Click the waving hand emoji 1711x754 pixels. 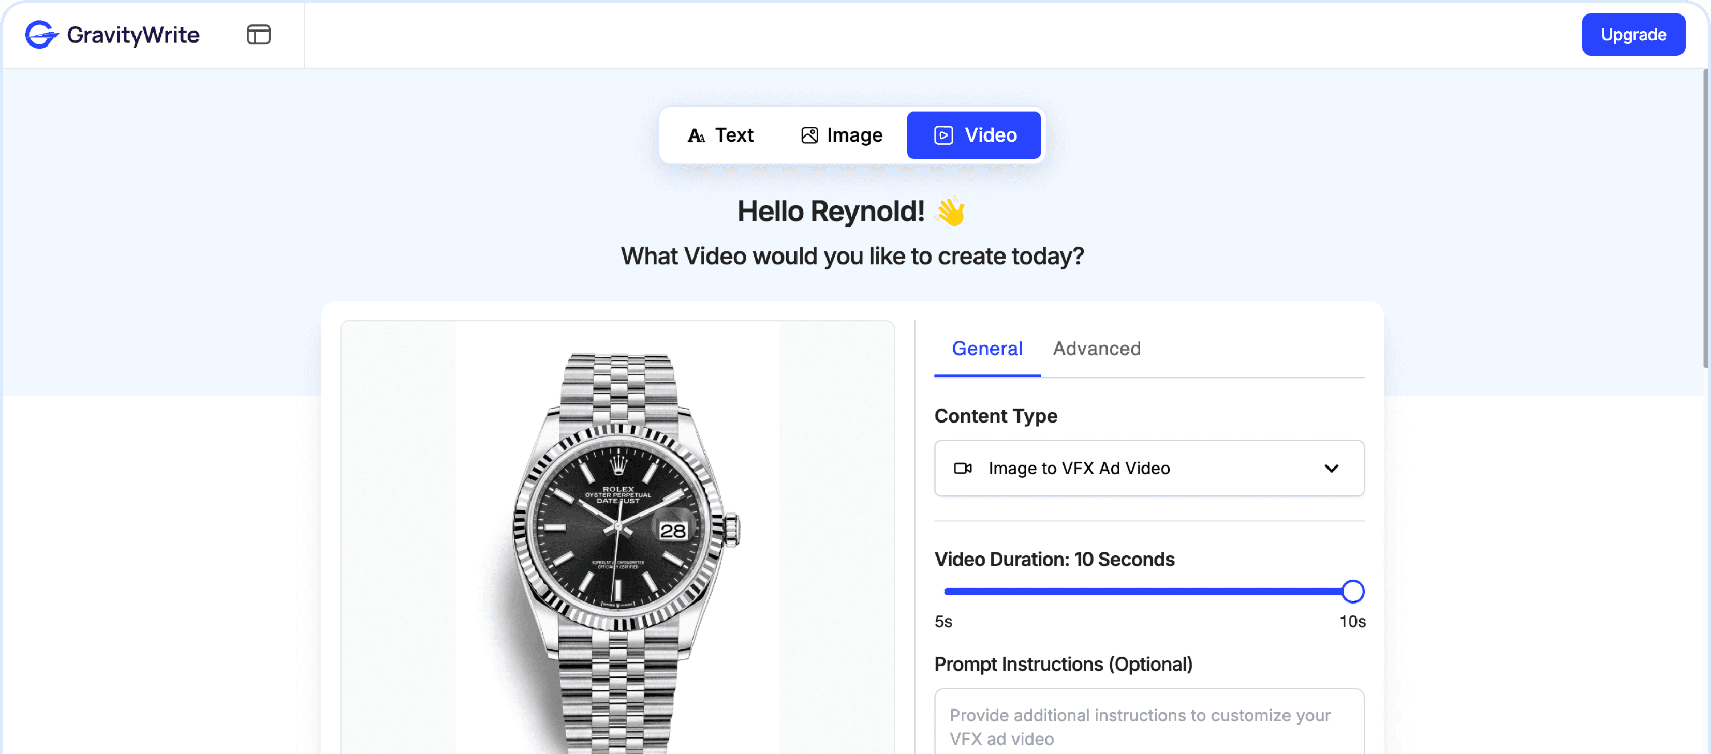coord(951,211)
